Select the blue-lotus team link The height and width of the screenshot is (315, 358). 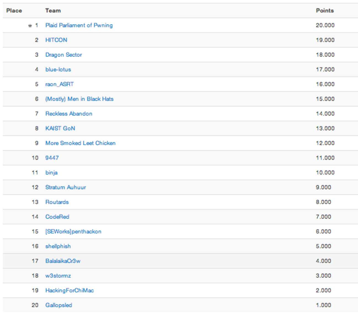point(58,70)
